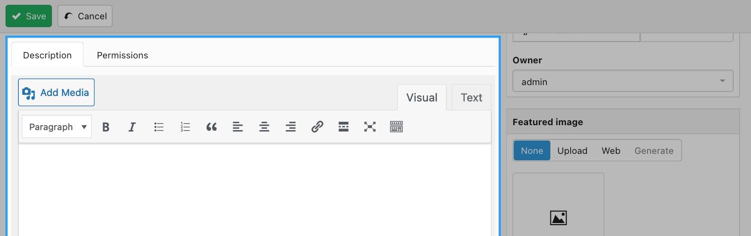This screenshot has height=236, width=751.
Task: Insert a bulleted list
Action: [x=159, y=127]
